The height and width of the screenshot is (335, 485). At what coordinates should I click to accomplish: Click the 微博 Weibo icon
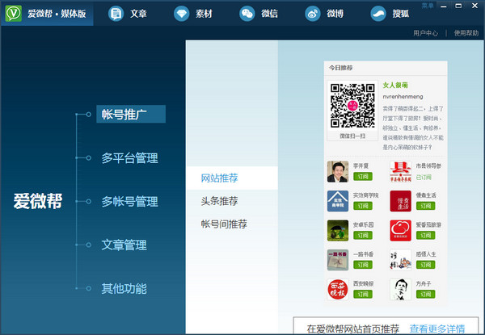pyautogui.click(x=313, y=14)
